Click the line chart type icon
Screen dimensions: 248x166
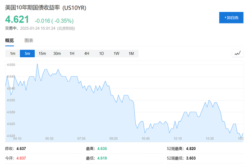click(238, 53)
